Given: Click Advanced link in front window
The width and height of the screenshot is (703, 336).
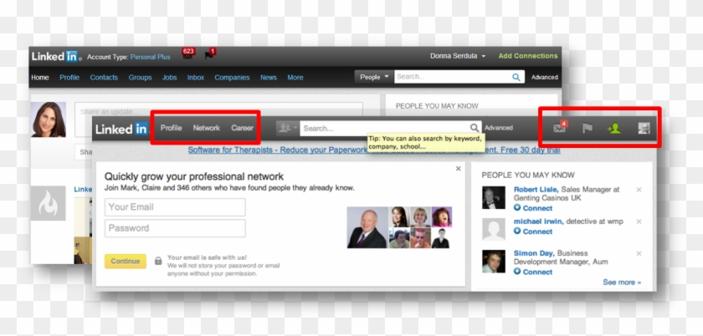Looking at the screenshot, I should tap(499, 128).
